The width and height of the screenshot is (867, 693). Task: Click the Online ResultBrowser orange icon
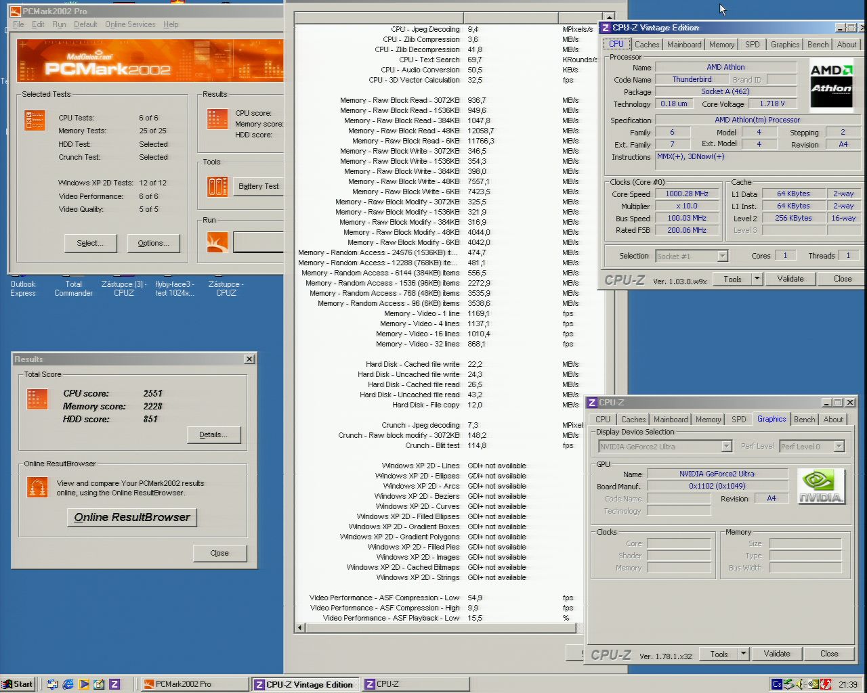tap(37, 487)
